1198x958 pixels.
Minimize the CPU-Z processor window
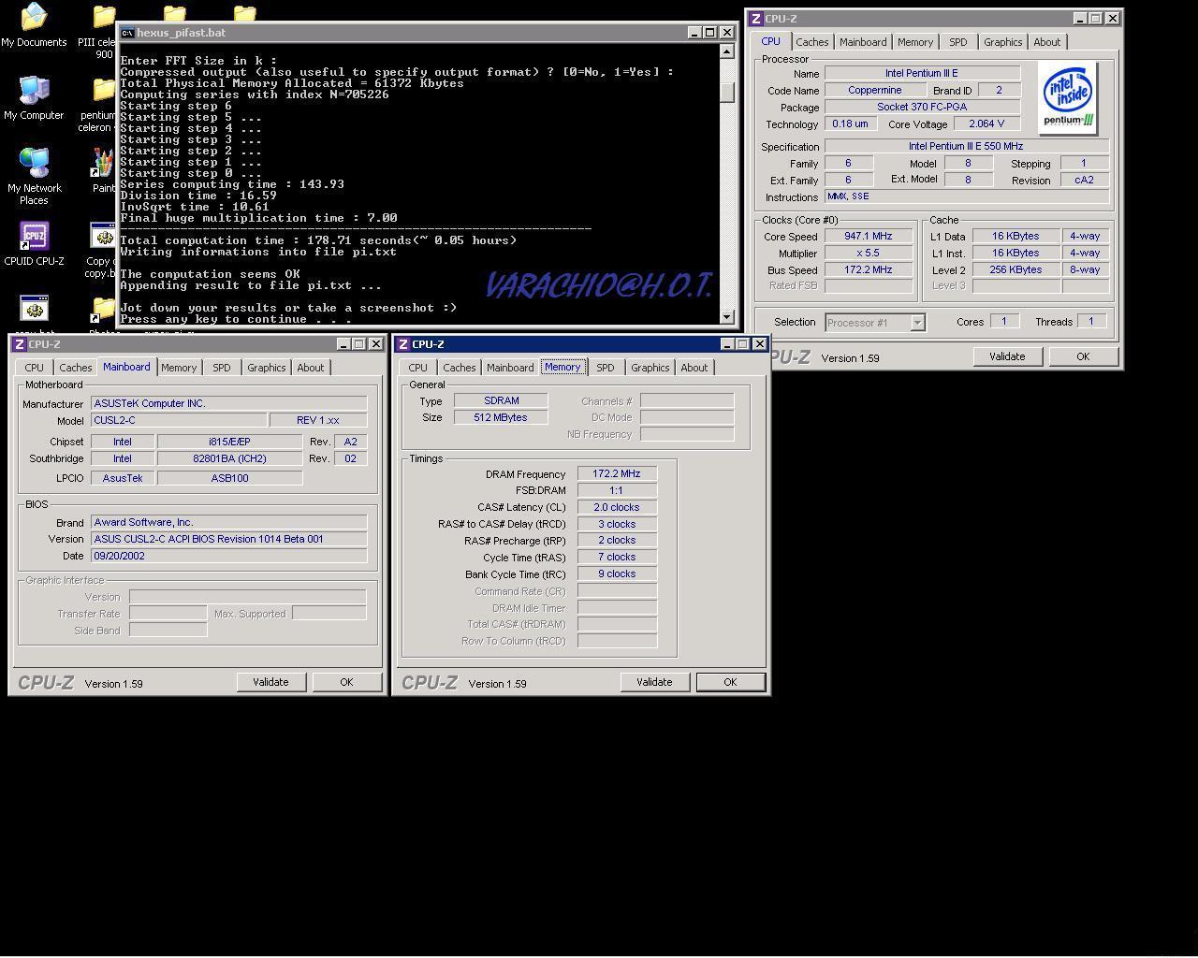1080,19
